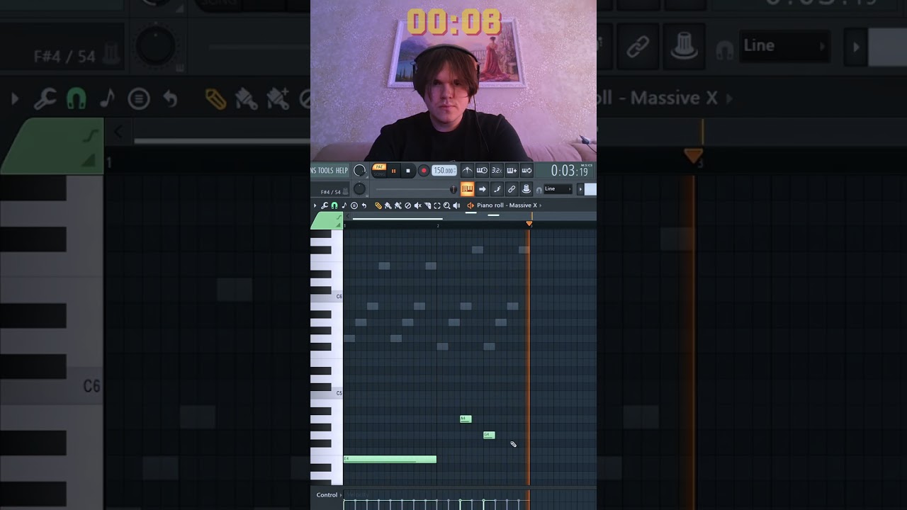Click the main pitch knob
Image resolution: width=907 pixels, height=510 pixels.
[x=359, y=188]
